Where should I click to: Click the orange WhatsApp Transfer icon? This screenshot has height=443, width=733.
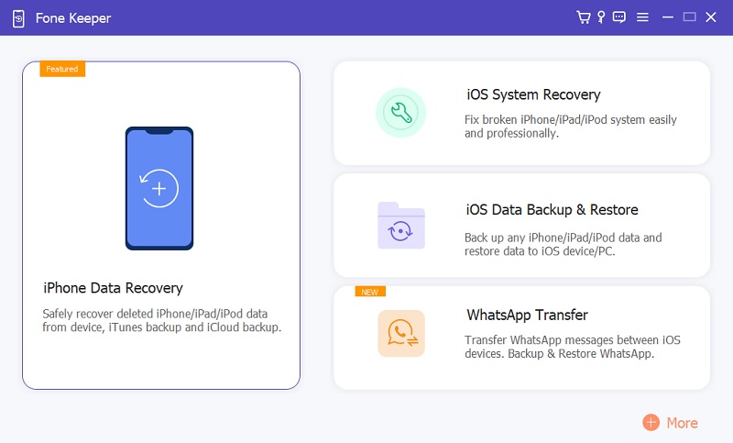tap(400, 334)
